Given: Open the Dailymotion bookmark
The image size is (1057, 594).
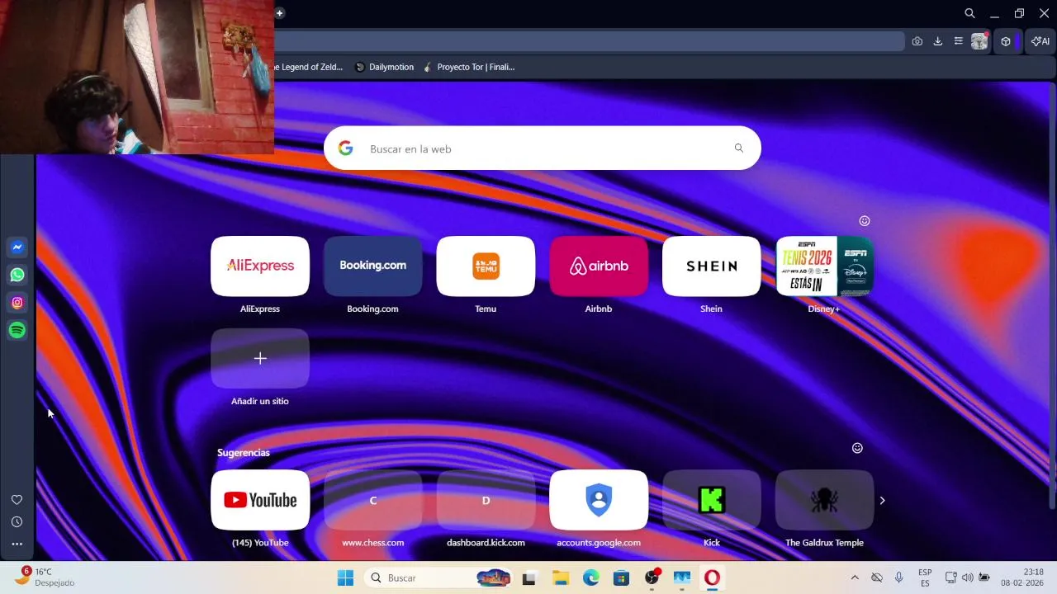Looking at the screenshot, I should (385, 67).
